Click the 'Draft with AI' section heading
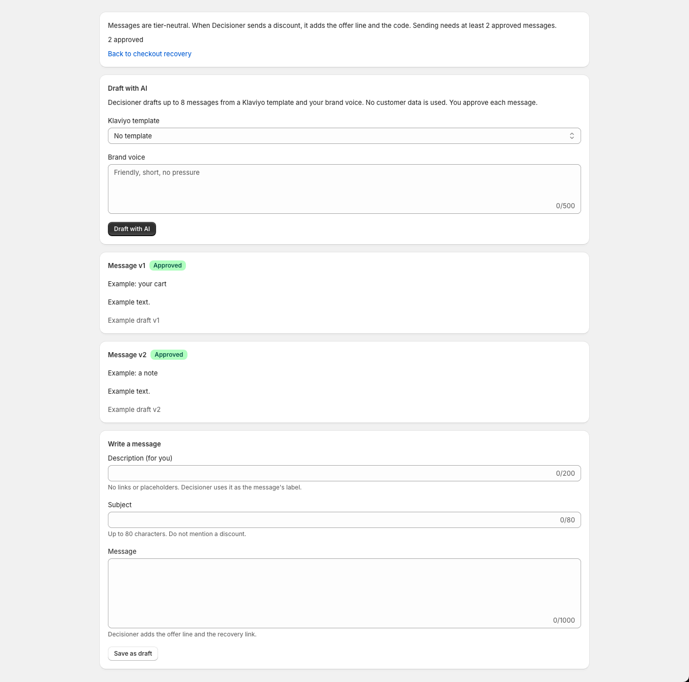This screenshot has width=689, height=682. (x=128, y=88)
